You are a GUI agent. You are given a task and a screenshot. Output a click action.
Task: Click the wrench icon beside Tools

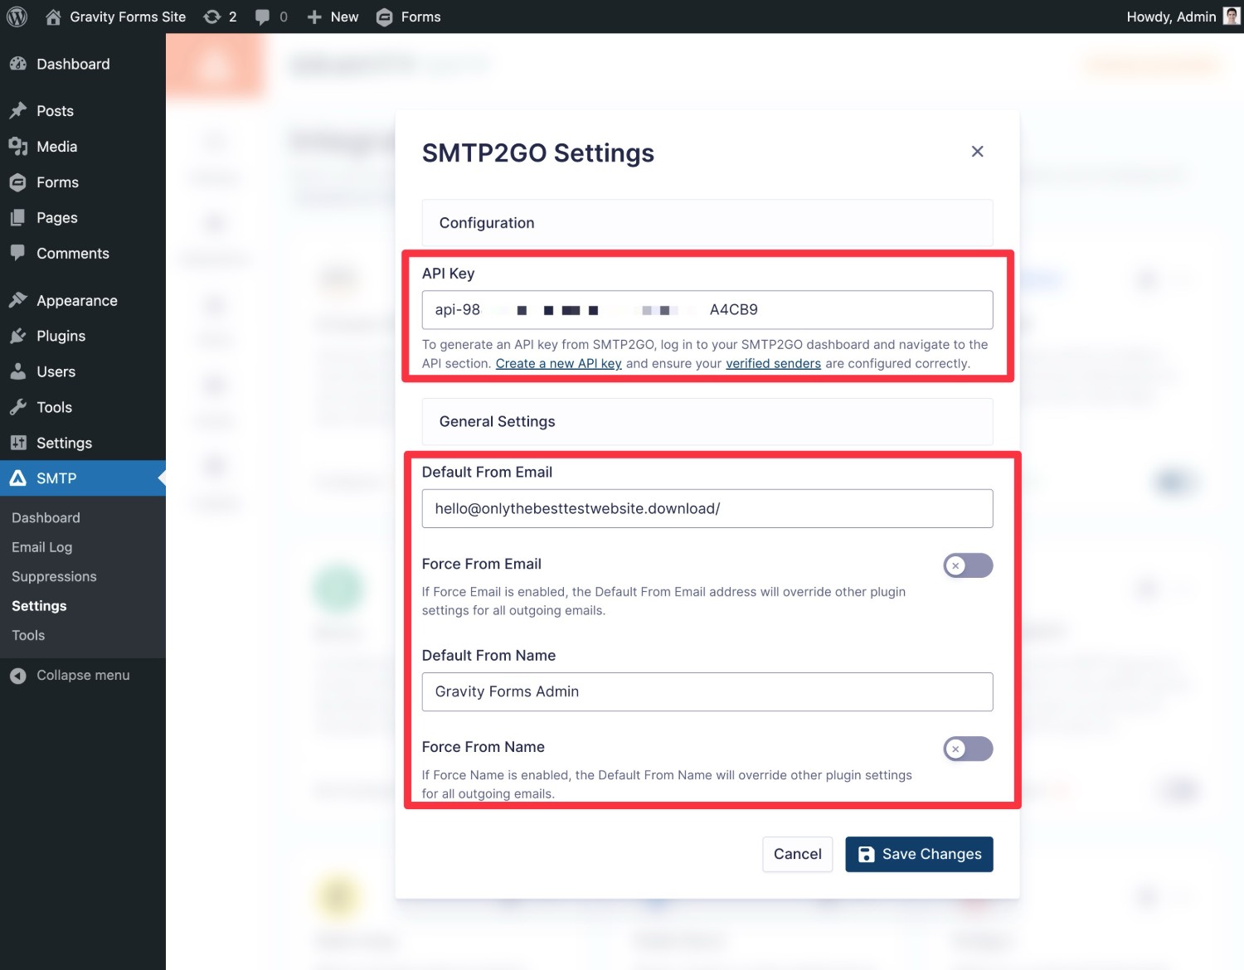pyautogui.click(x=17, y=407)
